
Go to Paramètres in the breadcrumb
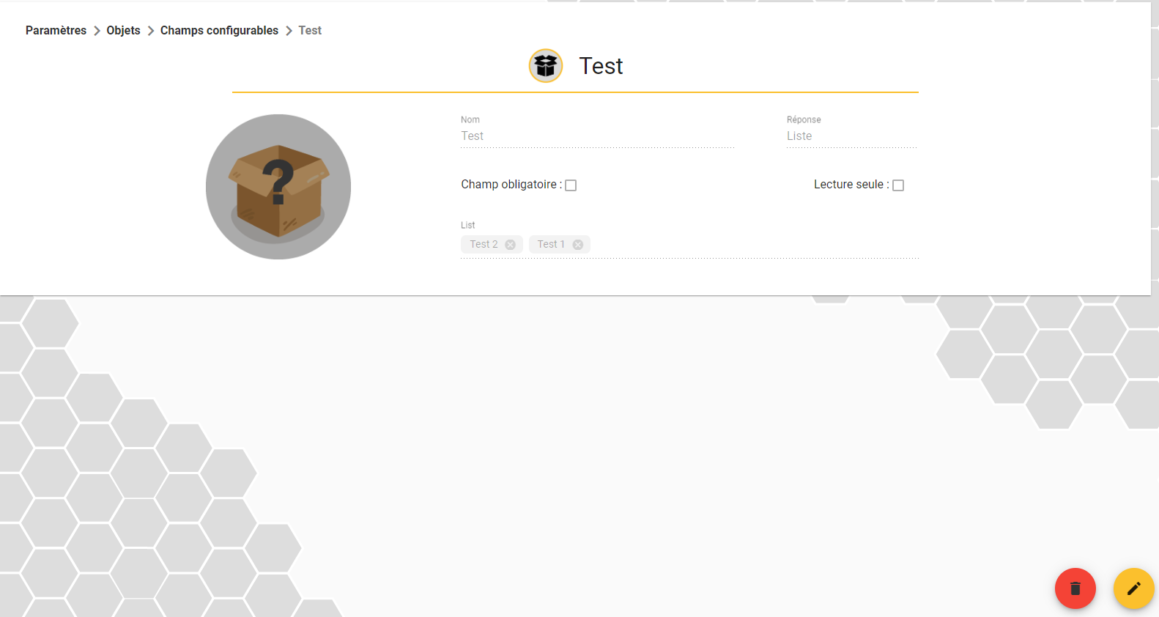tap(56, 31)
